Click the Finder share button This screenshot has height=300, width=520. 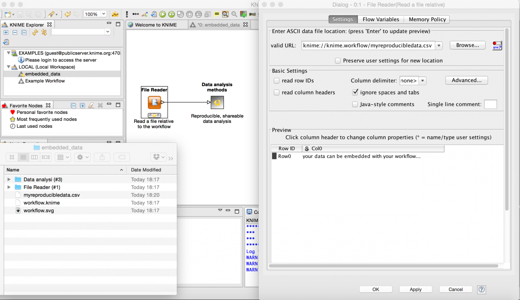coord(102,157)
